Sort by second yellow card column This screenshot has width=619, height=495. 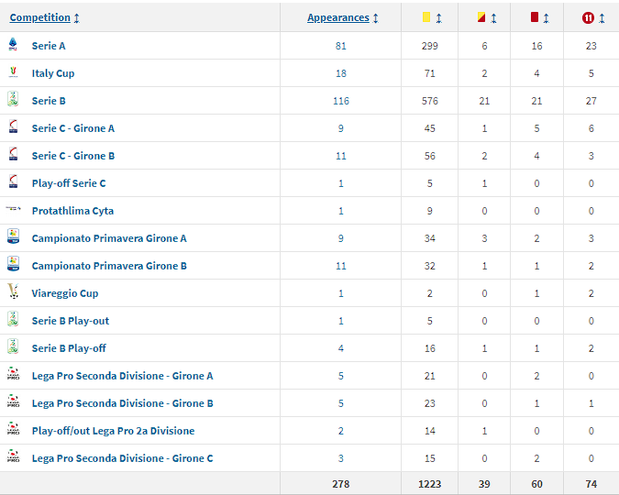[x=487, y=18]
